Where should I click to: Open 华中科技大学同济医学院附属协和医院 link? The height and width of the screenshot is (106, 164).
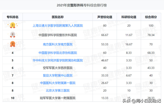(x=58, y=60)
